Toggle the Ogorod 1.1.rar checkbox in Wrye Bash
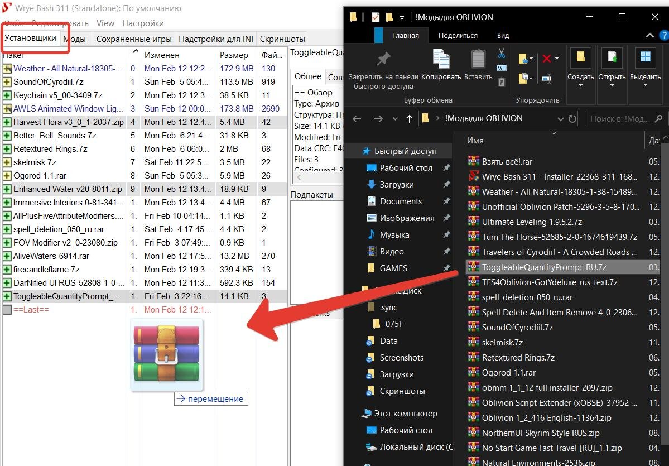Image resolution: width=669 pixels, height=466 pixels. (x=7, y=176)
